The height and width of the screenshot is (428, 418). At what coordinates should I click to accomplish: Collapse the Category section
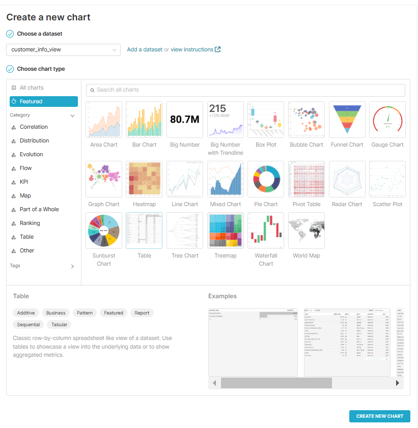pyautogui.click(x=72, y=116)
